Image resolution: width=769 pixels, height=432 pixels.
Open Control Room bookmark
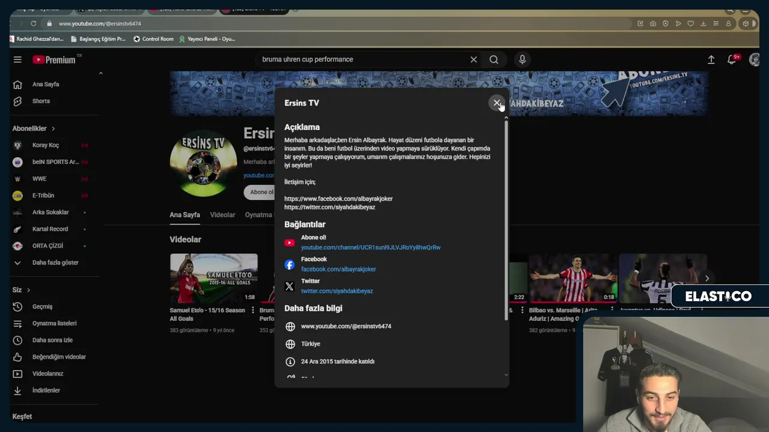(x=153, y=39)
